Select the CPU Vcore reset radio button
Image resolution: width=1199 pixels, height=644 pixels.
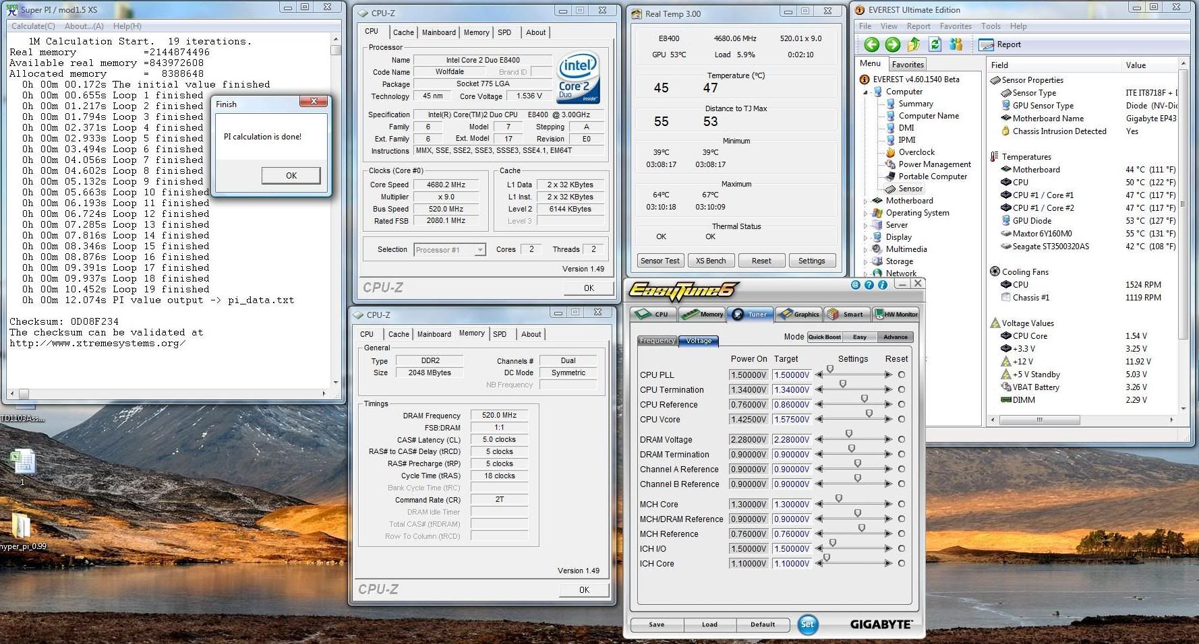click(902, 419)
